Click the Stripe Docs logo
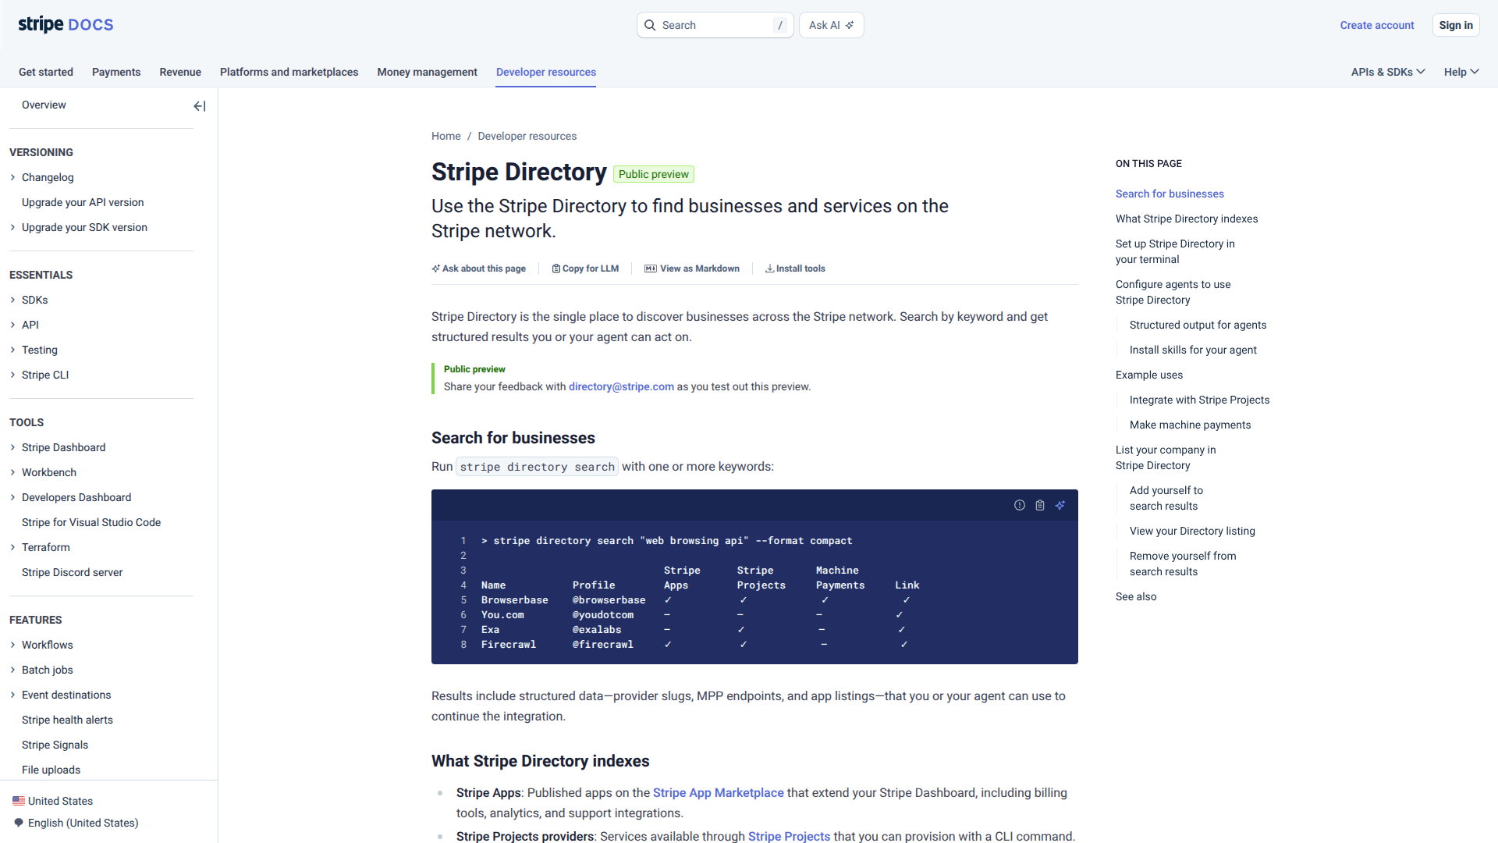The image size is (1498, 843). [66, 24]
